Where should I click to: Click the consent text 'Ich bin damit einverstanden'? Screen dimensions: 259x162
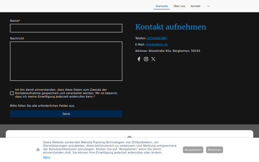tap(66, 93)
